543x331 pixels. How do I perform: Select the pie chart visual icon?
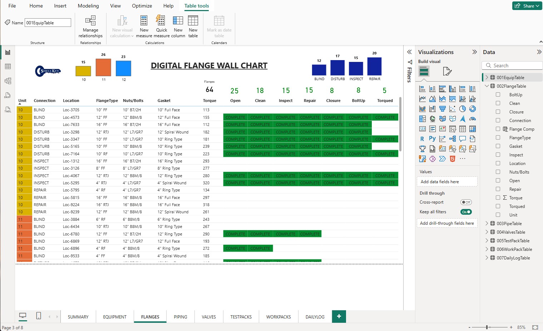463,109
